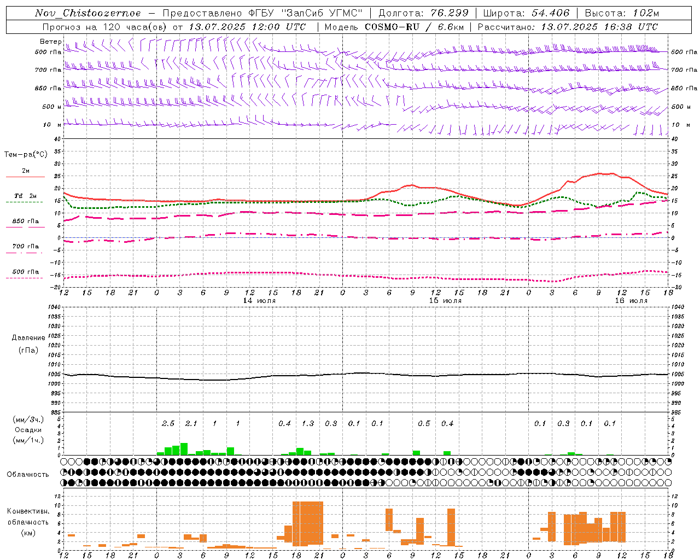Click the latitude value Широта: 54.406
This screenshot has width=700, height=560.
coord(526,13)
